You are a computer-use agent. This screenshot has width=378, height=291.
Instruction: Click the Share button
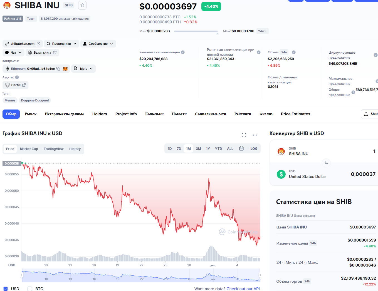370,114
